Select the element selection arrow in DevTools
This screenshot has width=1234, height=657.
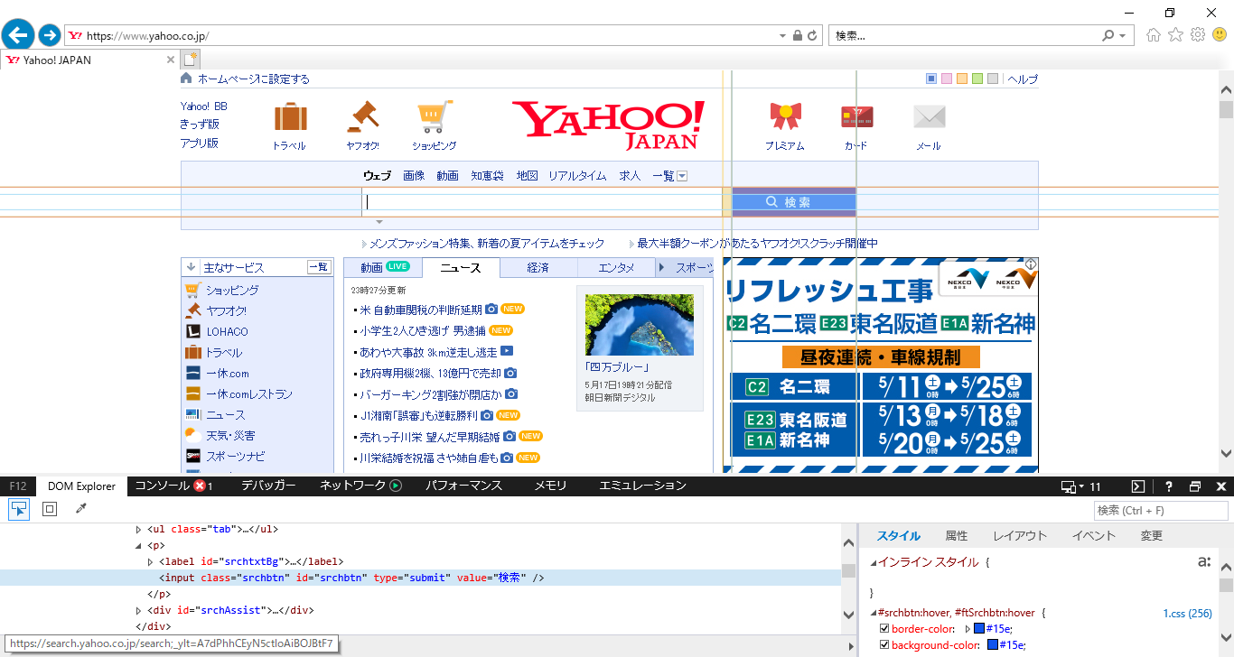(x=18, y=509)
